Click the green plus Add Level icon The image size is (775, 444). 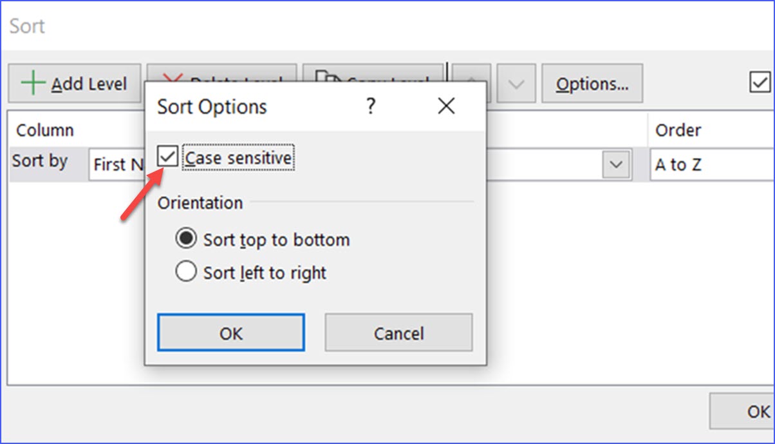32,82
